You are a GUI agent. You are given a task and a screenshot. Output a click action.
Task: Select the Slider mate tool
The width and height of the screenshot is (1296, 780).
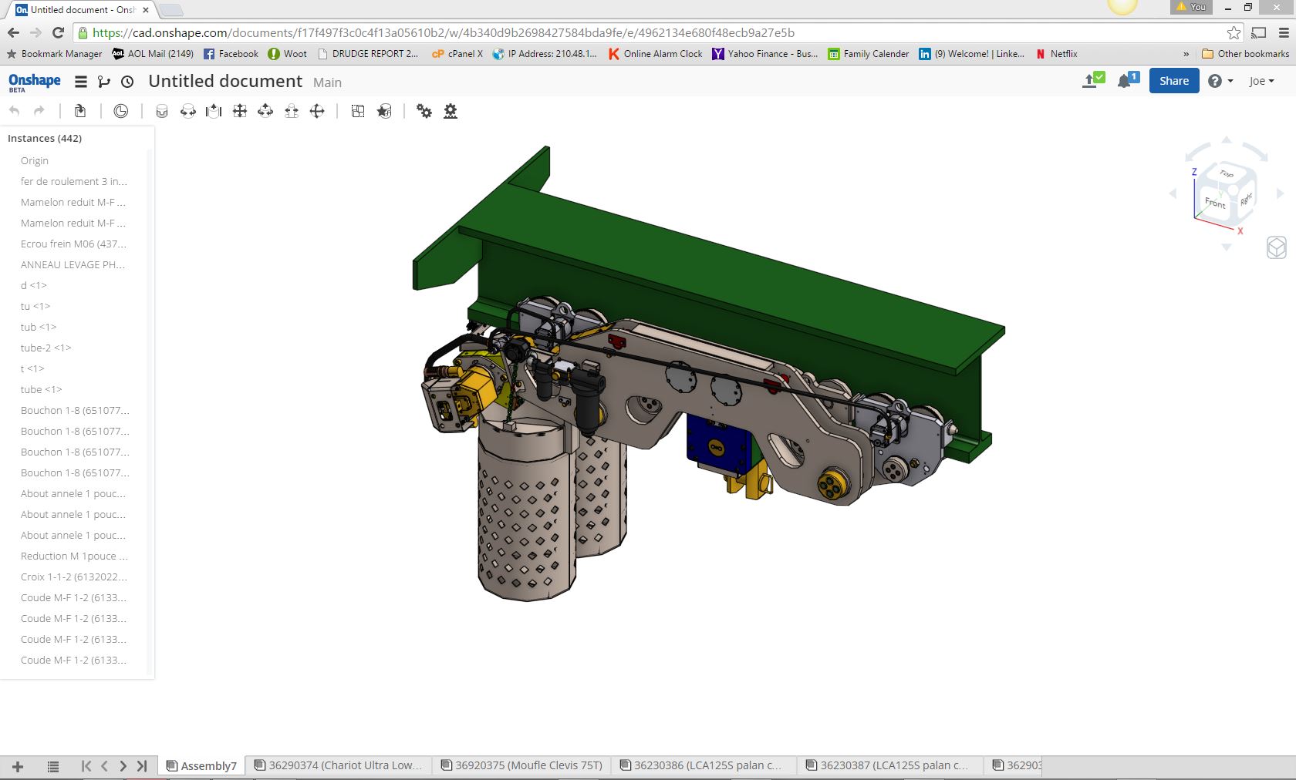(214, 111)
